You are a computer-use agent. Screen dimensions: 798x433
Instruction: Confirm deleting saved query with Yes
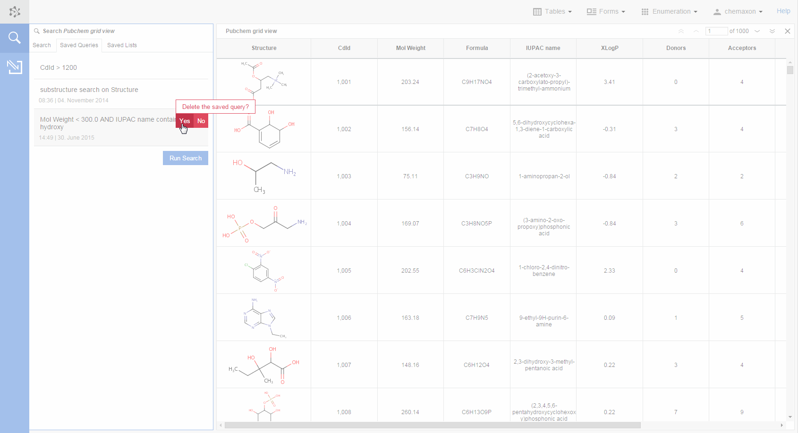pyautogui.click(x=185, y=121)
